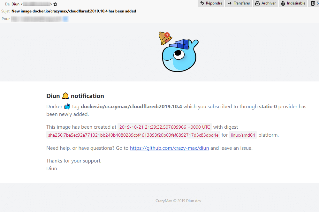Image resolution: width=319 pixels, height=212 pixels.
Task: Click the Répondre button
Action: tap(211, 3)
